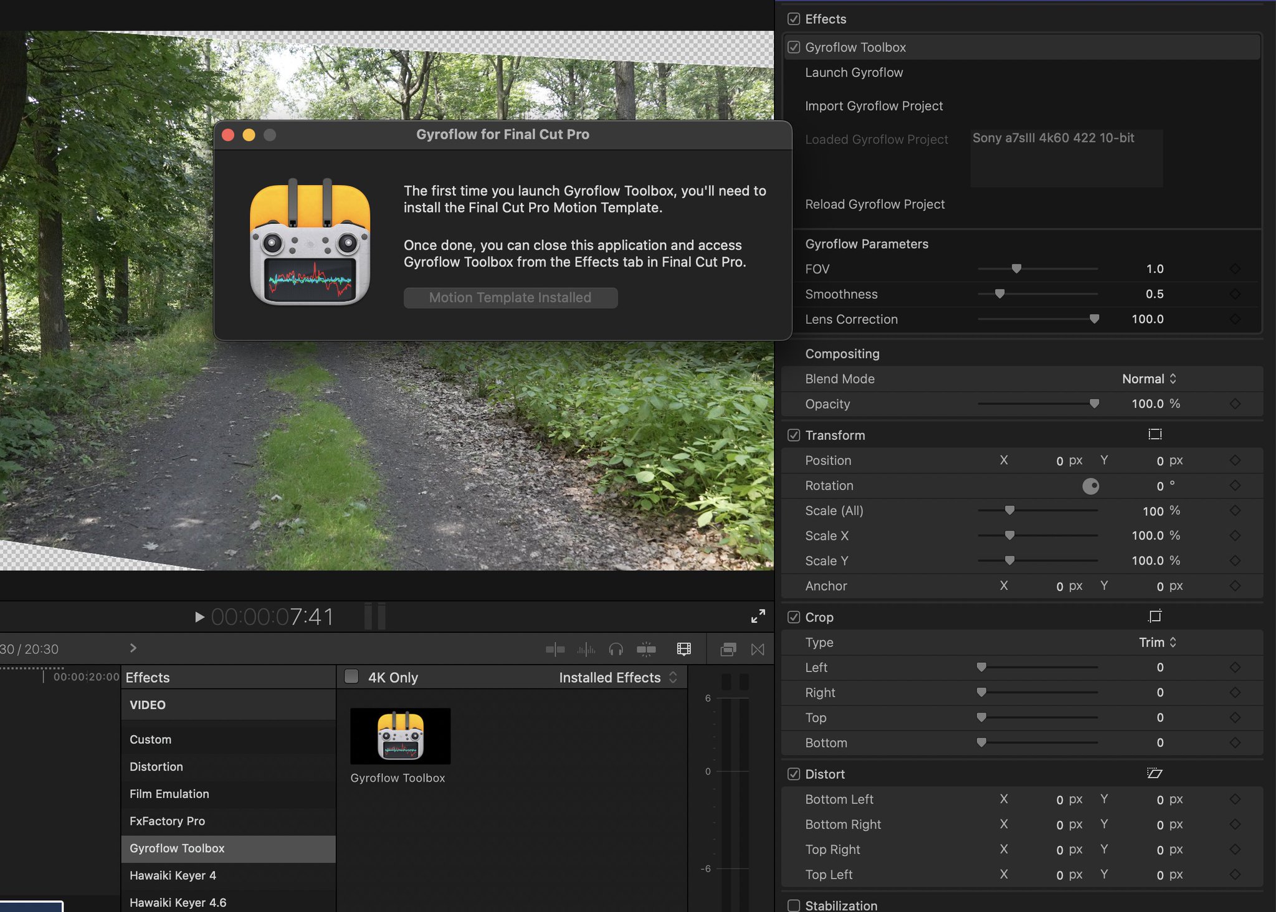Add keyframe for FOV parameter
Image resolution: width=1276 pixels, height=912 pixels.
pyautogui.click(x=1235, y=268)
